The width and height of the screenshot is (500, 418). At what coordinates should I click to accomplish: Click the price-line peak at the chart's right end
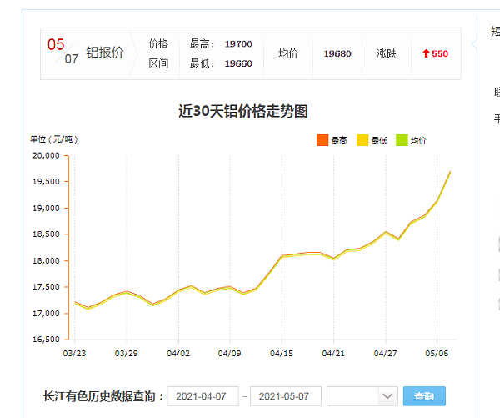click(450, 172)
